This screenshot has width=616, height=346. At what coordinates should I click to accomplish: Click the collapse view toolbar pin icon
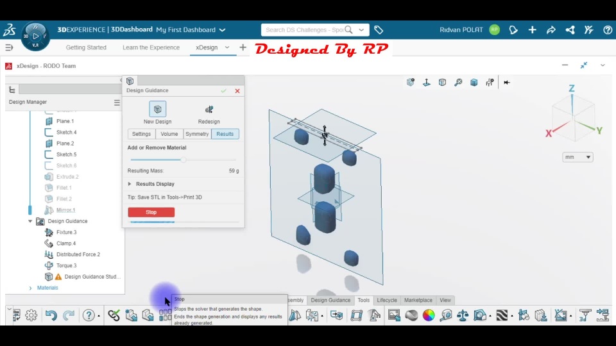point(507,83)
